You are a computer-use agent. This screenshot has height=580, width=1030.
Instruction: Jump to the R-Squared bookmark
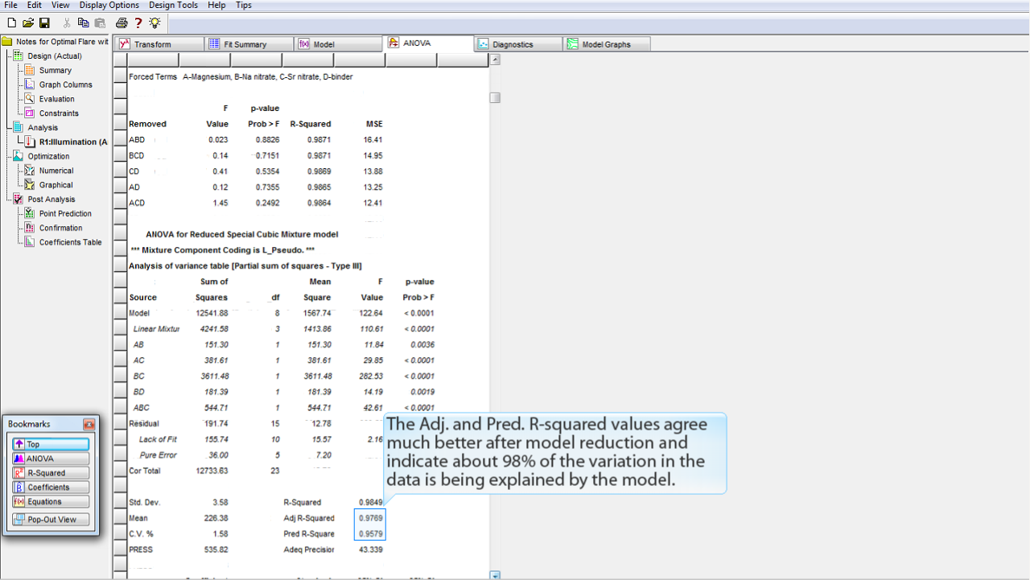coord(50,473)
